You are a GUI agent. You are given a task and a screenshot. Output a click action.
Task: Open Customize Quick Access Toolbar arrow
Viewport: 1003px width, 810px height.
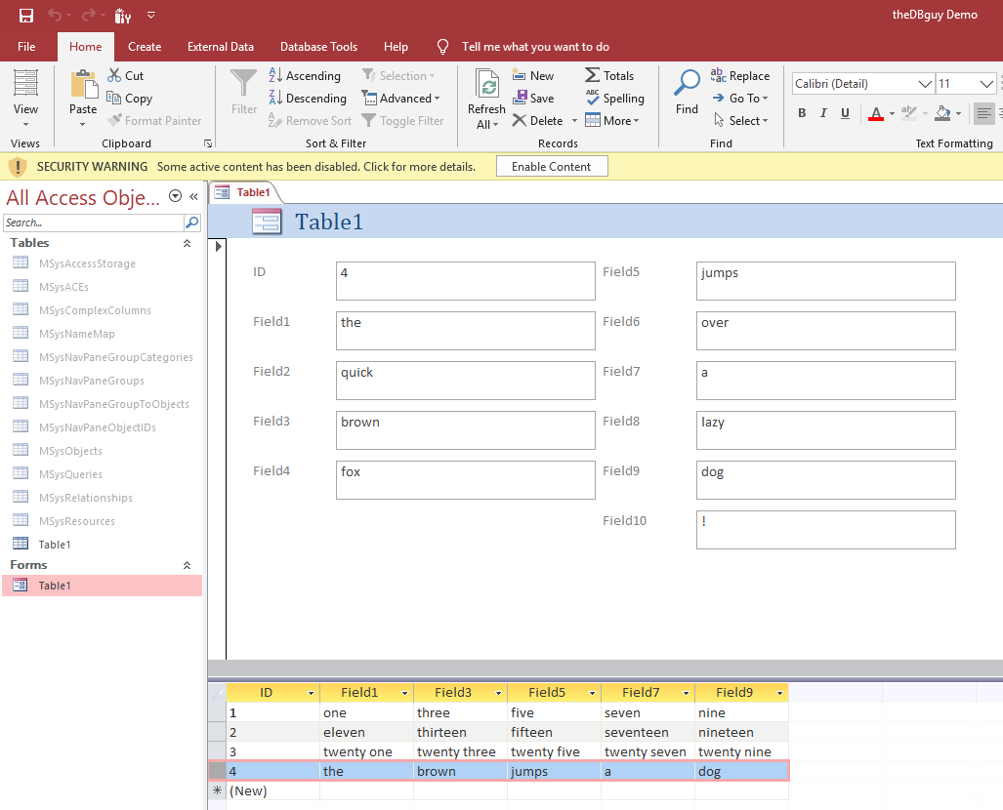(x=151, y=15)
